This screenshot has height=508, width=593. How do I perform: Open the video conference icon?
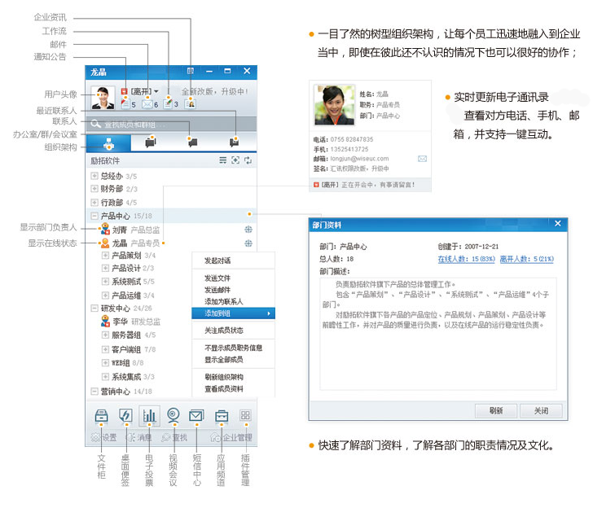174,416
